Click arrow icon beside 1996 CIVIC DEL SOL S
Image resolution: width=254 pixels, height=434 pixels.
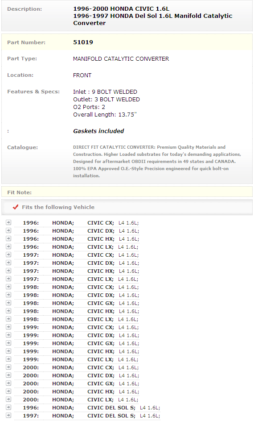[x=8, y=407]
